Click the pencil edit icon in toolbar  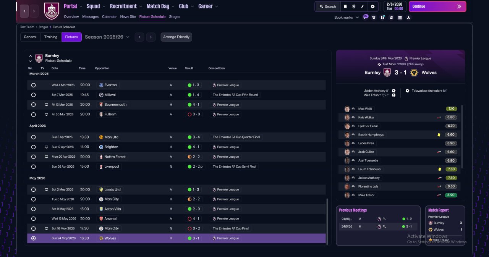pyautogui.click(x=363, y=6)
